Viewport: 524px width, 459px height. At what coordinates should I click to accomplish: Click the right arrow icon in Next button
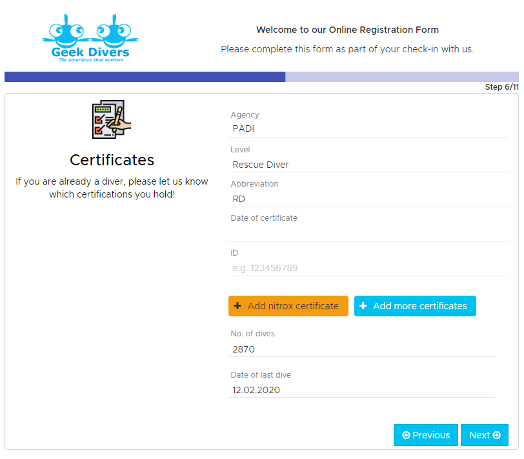(x=497, y=435)
